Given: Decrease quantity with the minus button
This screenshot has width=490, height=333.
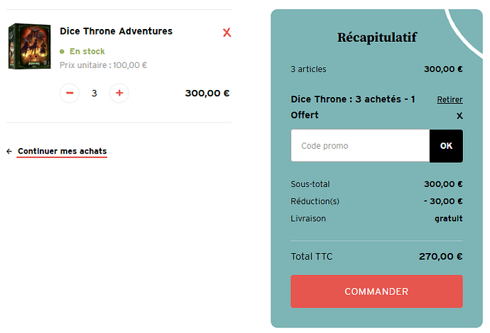Looking at the screenshot, I should [70, 93].
